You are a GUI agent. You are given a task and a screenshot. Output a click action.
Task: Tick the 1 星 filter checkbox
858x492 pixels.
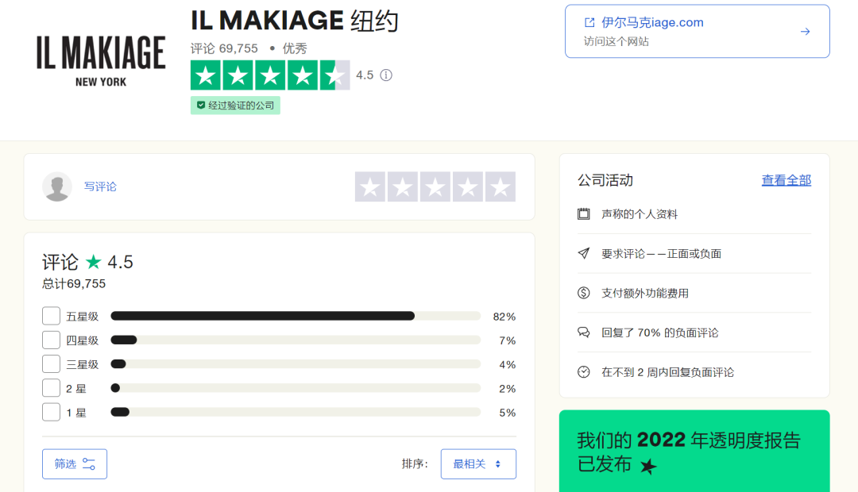pos(51,412)
